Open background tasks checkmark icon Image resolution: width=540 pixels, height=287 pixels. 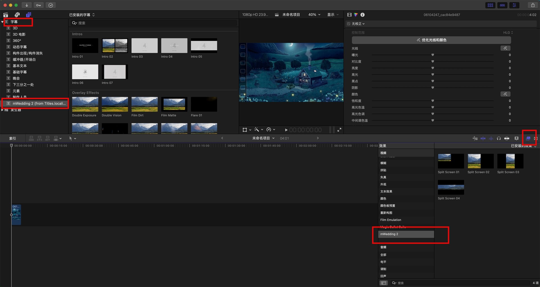tap(51, 5)
